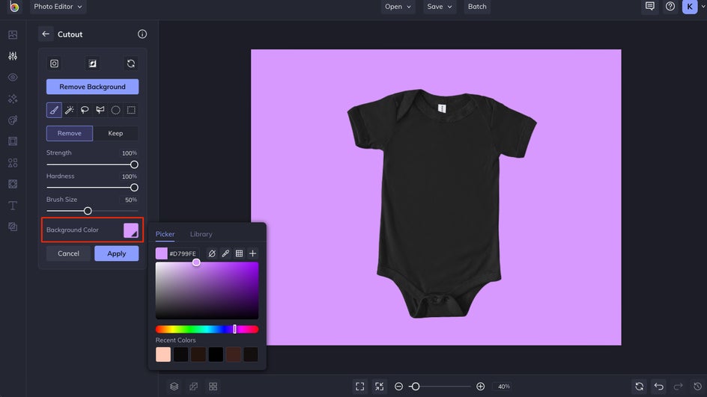Screen dimensions: 707x397
Task: Click the Strength slider handle
Action: pyautogui.click(x=134, y=164)
